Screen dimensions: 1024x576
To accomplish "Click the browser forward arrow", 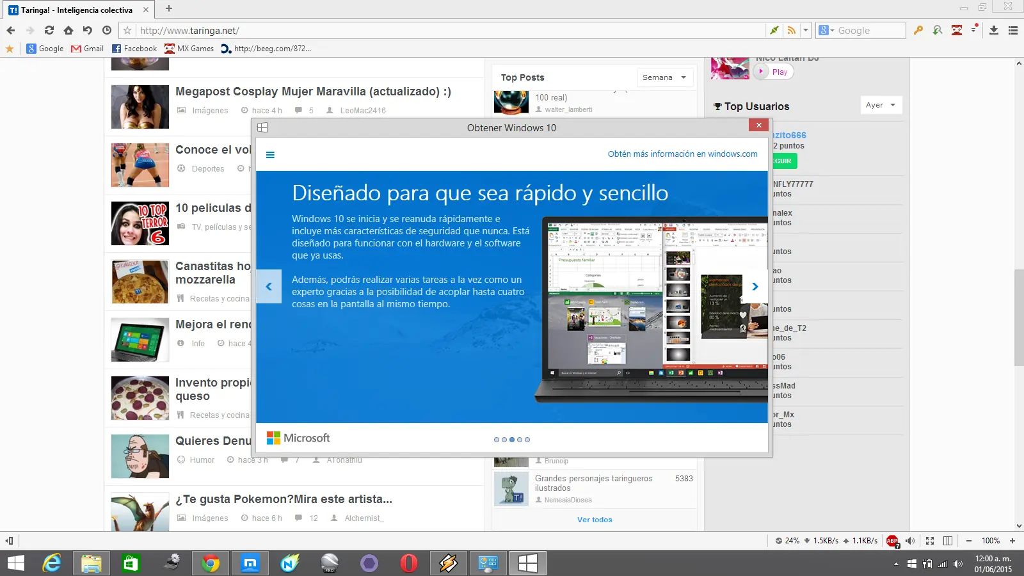I will pyautogui.click(x=30, y=30).
